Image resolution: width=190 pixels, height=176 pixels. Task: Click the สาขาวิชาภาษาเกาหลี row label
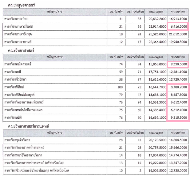[18, 42]
